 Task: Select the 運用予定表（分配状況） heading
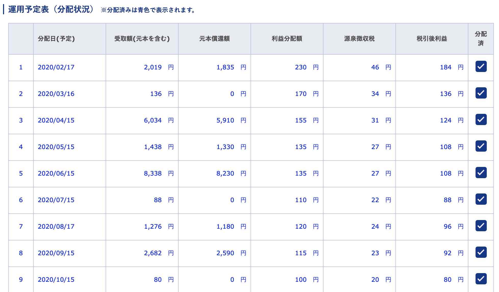pos(51,9)
